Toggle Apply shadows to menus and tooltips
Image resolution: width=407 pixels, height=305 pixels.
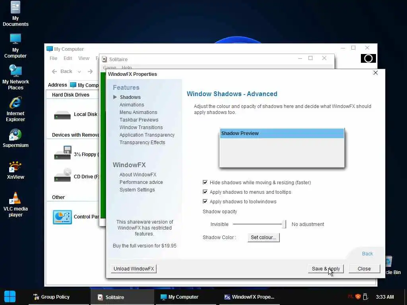coord(205,192)
